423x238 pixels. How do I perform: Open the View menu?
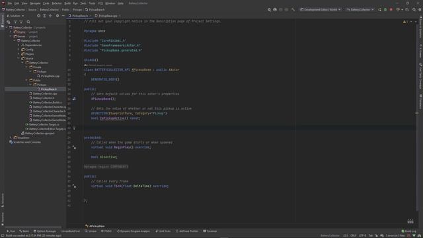[x=24, y=3]
